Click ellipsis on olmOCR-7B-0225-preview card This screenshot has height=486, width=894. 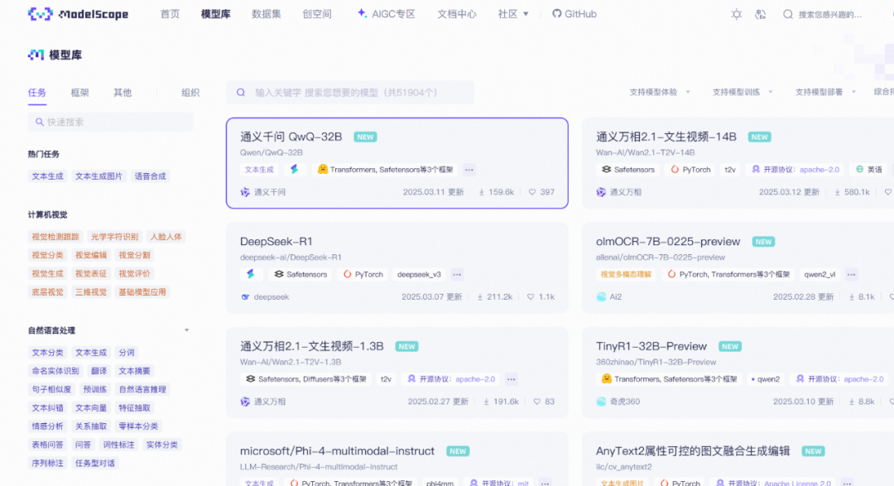(x=851, y=274)
